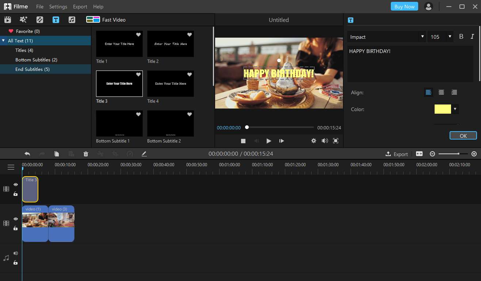Select the Effects panel icon

click(x=23, y=20)
